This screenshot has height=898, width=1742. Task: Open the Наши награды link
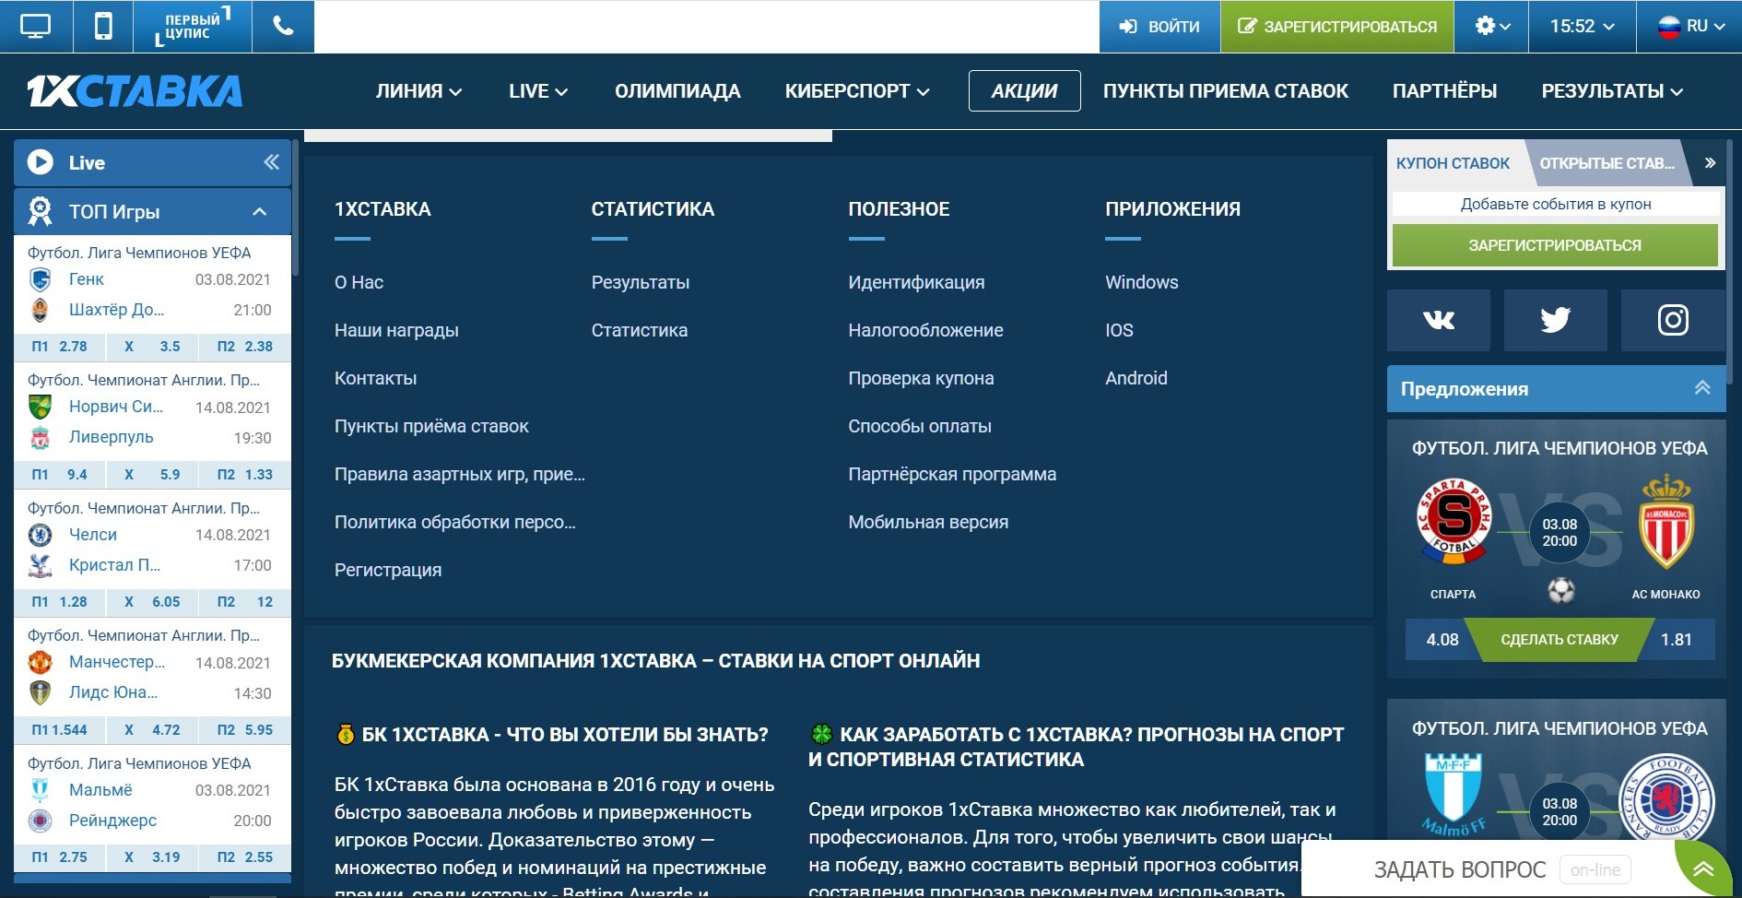(x=396, y=330)
